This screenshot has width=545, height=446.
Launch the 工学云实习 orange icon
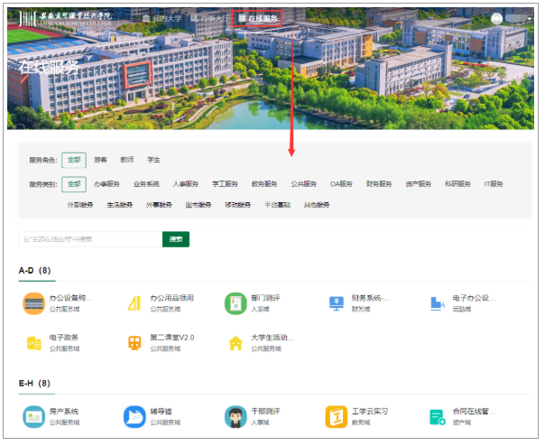tap(337, 416)
